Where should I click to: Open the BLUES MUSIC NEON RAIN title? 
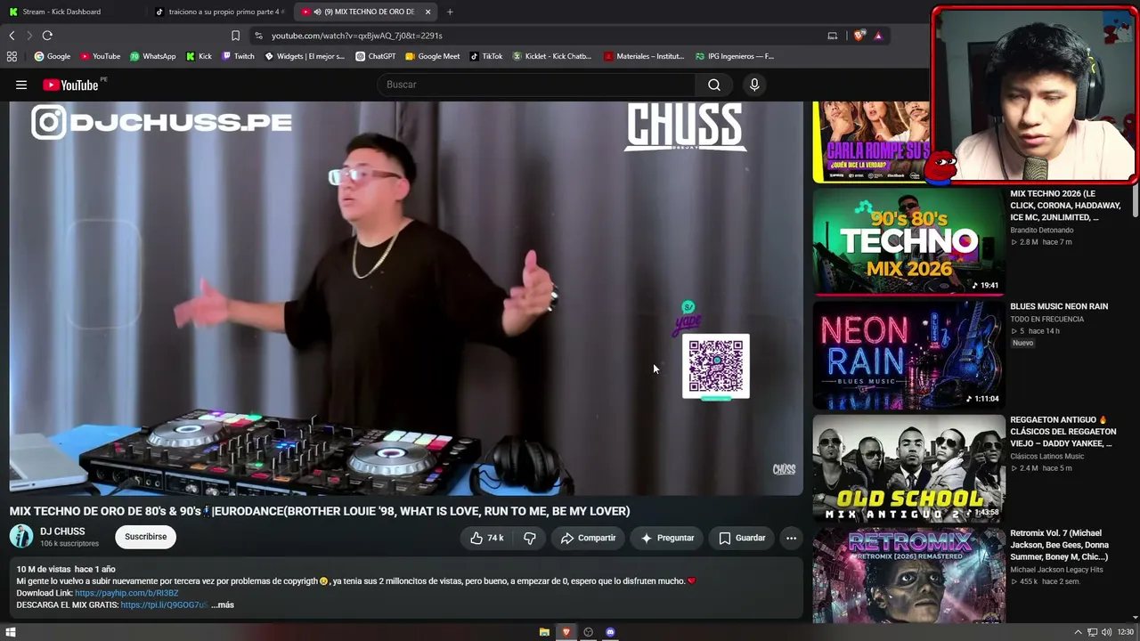pos(1059,306)
